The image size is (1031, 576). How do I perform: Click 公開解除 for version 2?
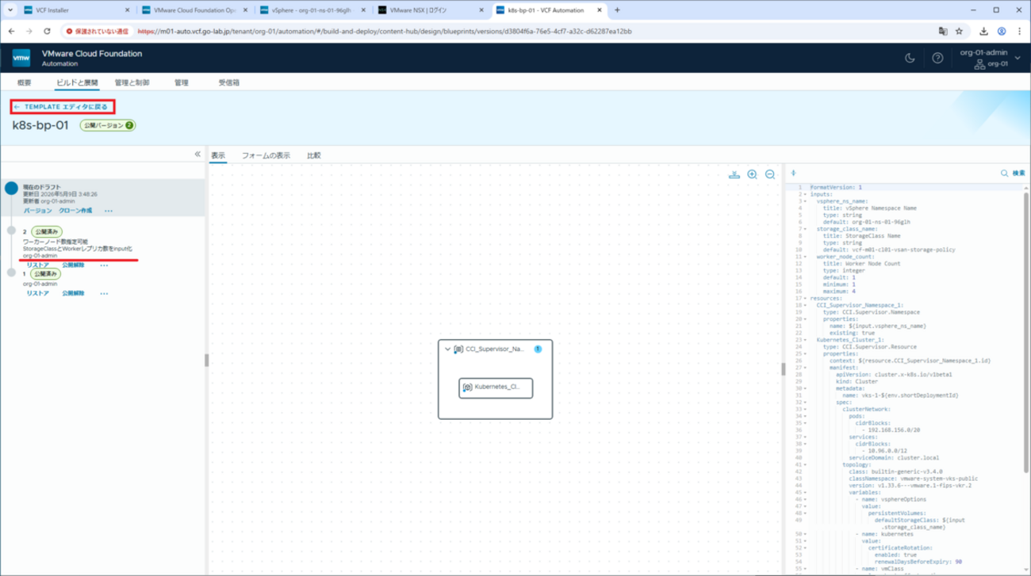click(73, 265)
